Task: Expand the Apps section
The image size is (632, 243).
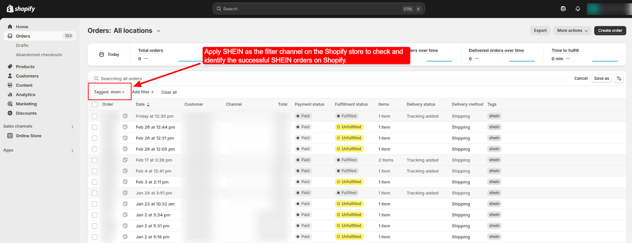Action: [72, 151]
